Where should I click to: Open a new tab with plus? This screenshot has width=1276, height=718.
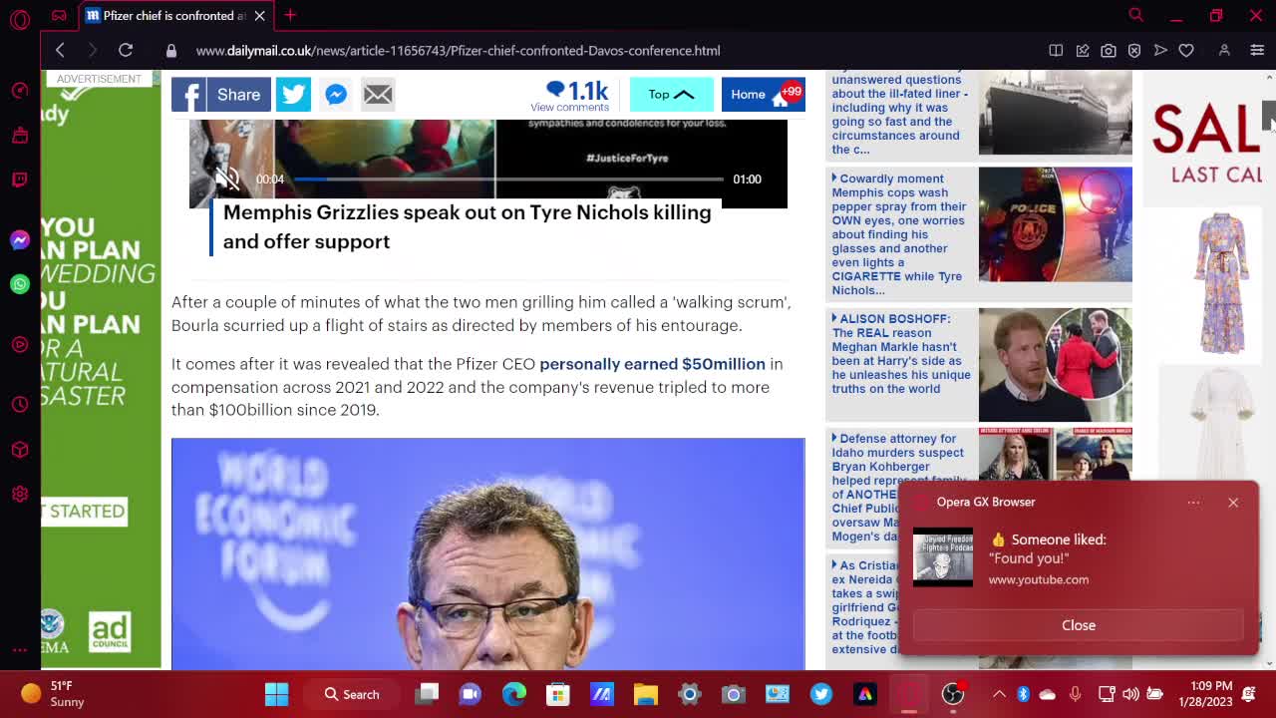(x=290, y=15)
